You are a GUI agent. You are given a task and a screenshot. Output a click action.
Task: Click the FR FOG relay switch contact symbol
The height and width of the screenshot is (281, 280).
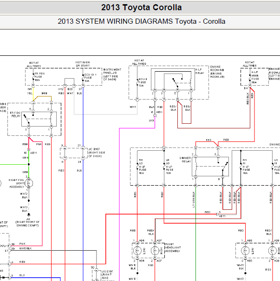click(27, 119)
